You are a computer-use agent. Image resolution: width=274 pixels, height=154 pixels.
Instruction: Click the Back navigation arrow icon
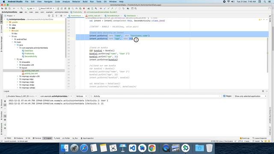14,9
